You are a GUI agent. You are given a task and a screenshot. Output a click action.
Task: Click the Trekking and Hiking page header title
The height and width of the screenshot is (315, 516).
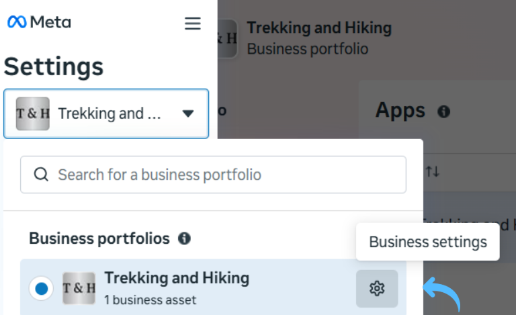point(319,28)
